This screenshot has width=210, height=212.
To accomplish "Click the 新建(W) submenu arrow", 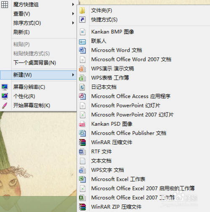I will tap(73, 75).
